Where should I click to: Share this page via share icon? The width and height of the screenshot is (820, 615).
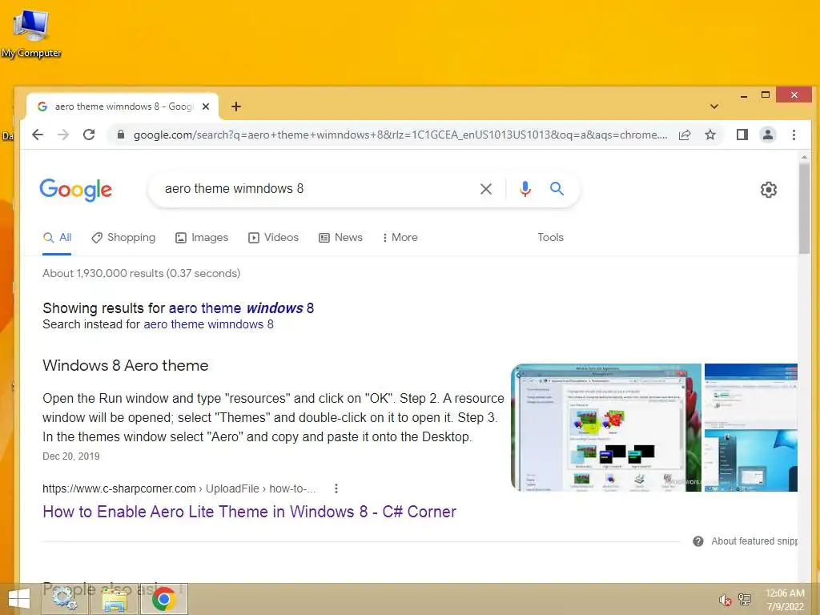coord(685,135)
